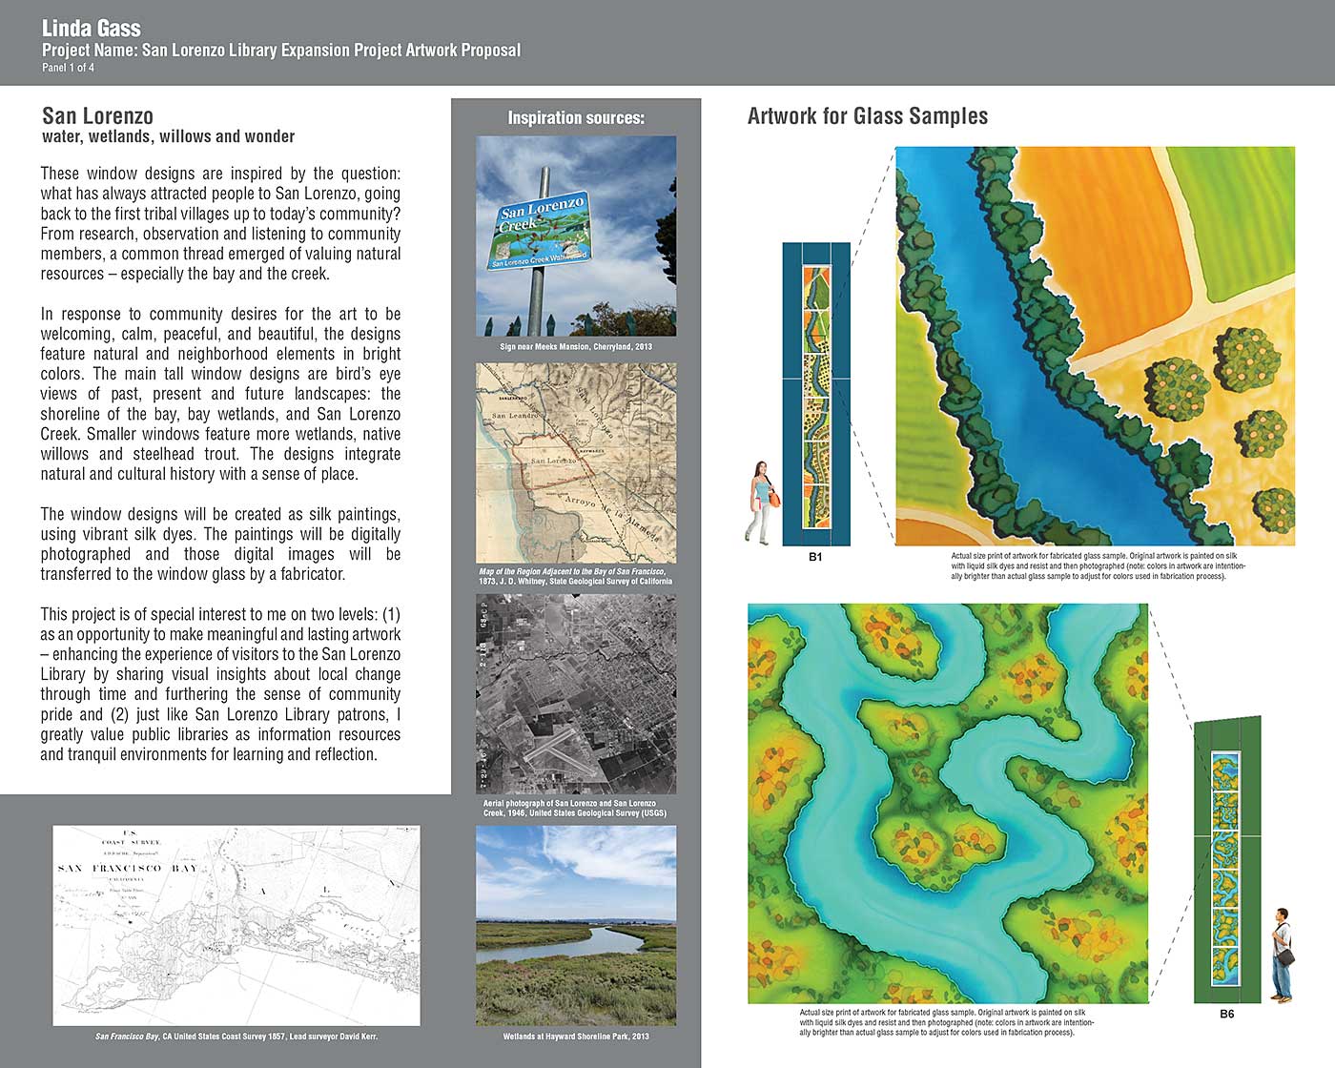
Task: Click paragraph starting 'The window designs will be created'
Action: [x=220, y=544]
